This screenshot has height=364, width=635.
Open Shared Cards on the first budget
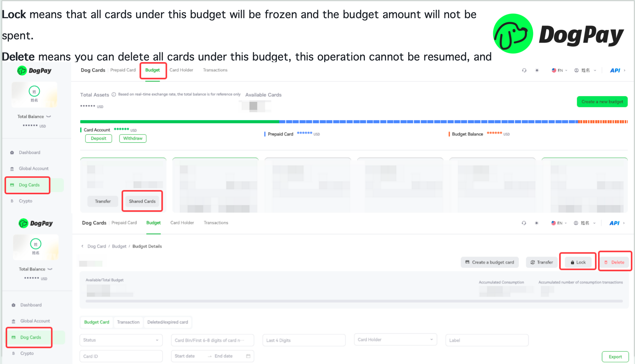click(142, 201)
